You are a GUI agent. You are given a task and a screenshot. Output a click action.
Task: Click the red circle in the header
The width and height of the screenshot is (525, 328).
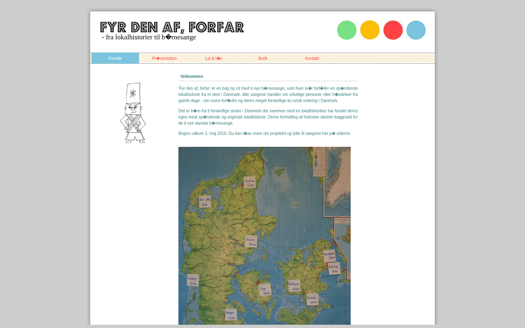click(x=393, y=30)
